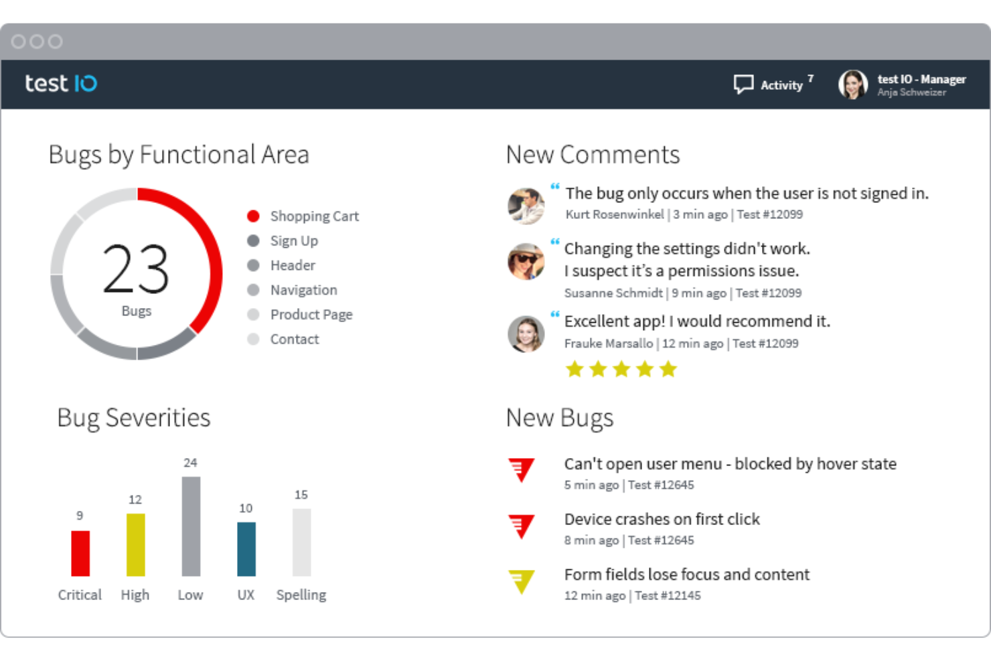Open bug Can't open user menu

(x=730, y=463)
